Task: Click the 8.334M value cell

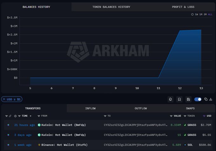Action: pyautogui.click(x=176, y=125)
